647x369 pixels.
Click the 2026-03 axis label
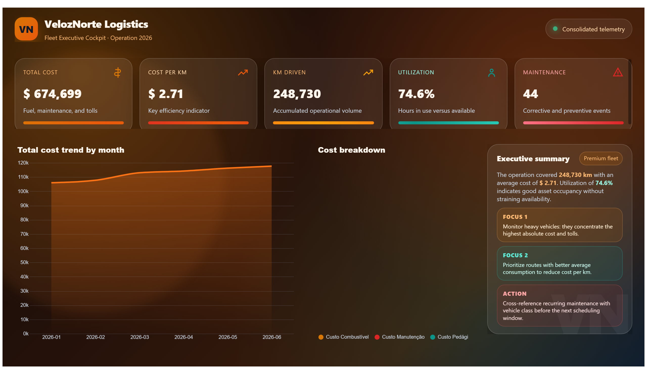140,337
